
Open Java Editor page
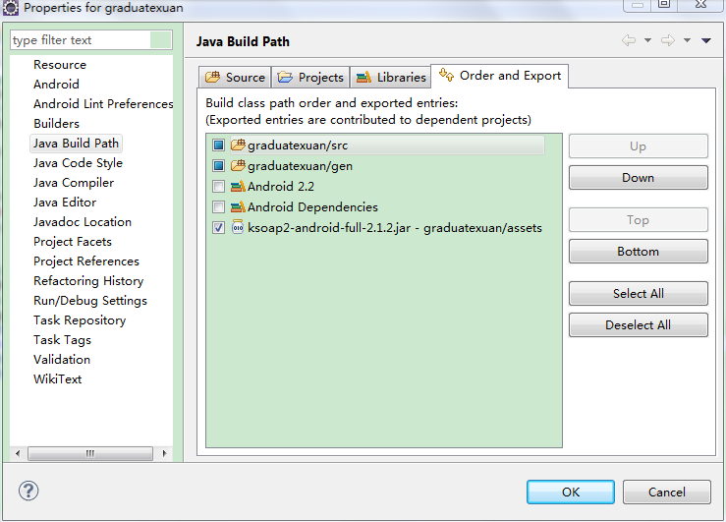tap(65, 203)
